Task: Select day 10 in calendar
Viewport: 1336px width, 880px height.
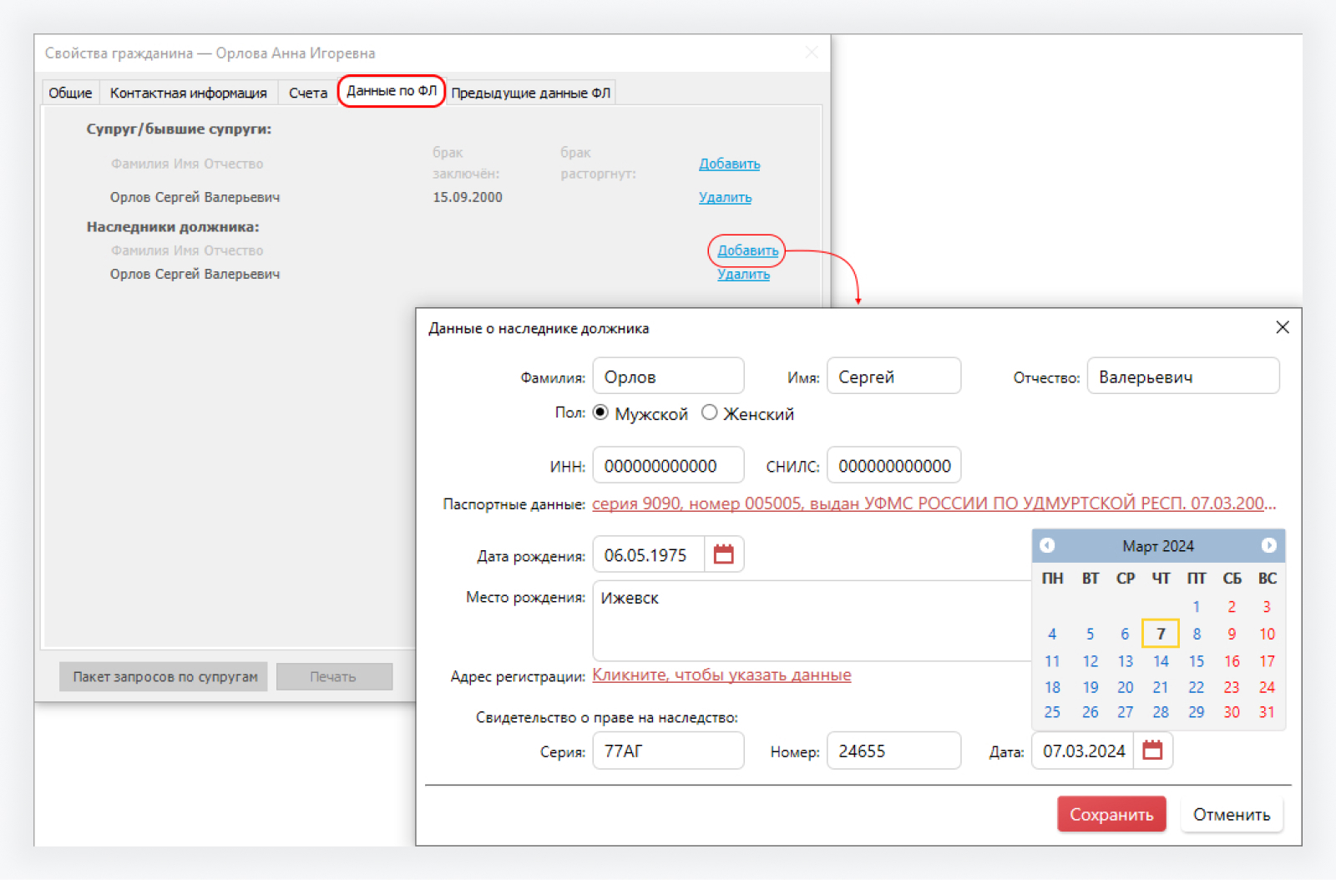Action: [1267, 634]
